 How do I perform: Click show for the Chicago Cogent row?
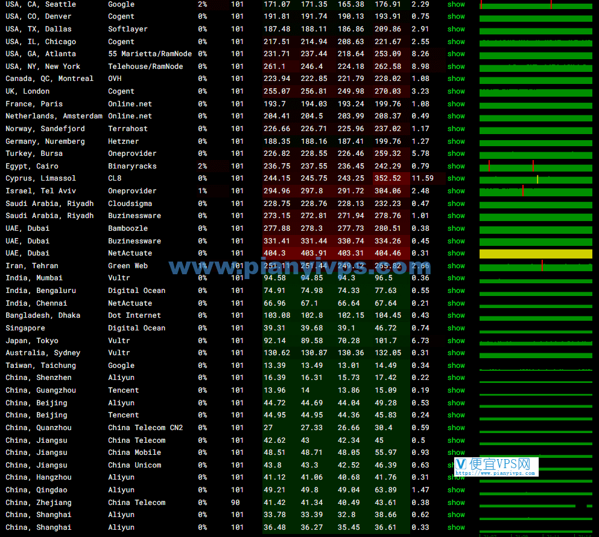(x=456, y=42)
